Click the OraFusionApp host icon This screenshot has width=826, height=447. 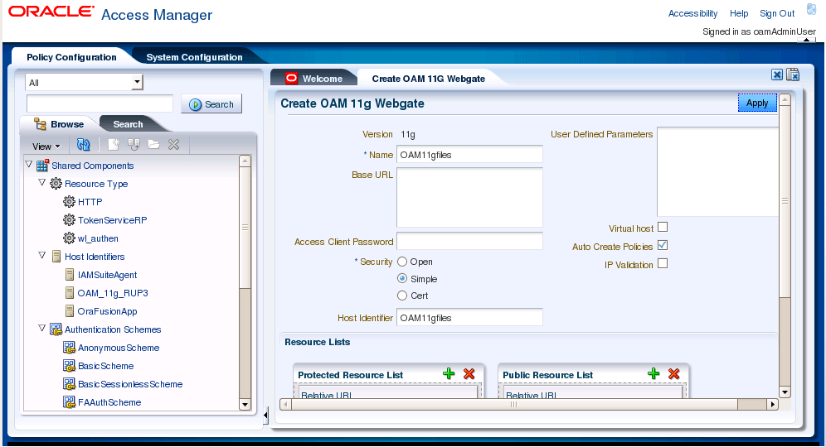click(x=69, y=310)
